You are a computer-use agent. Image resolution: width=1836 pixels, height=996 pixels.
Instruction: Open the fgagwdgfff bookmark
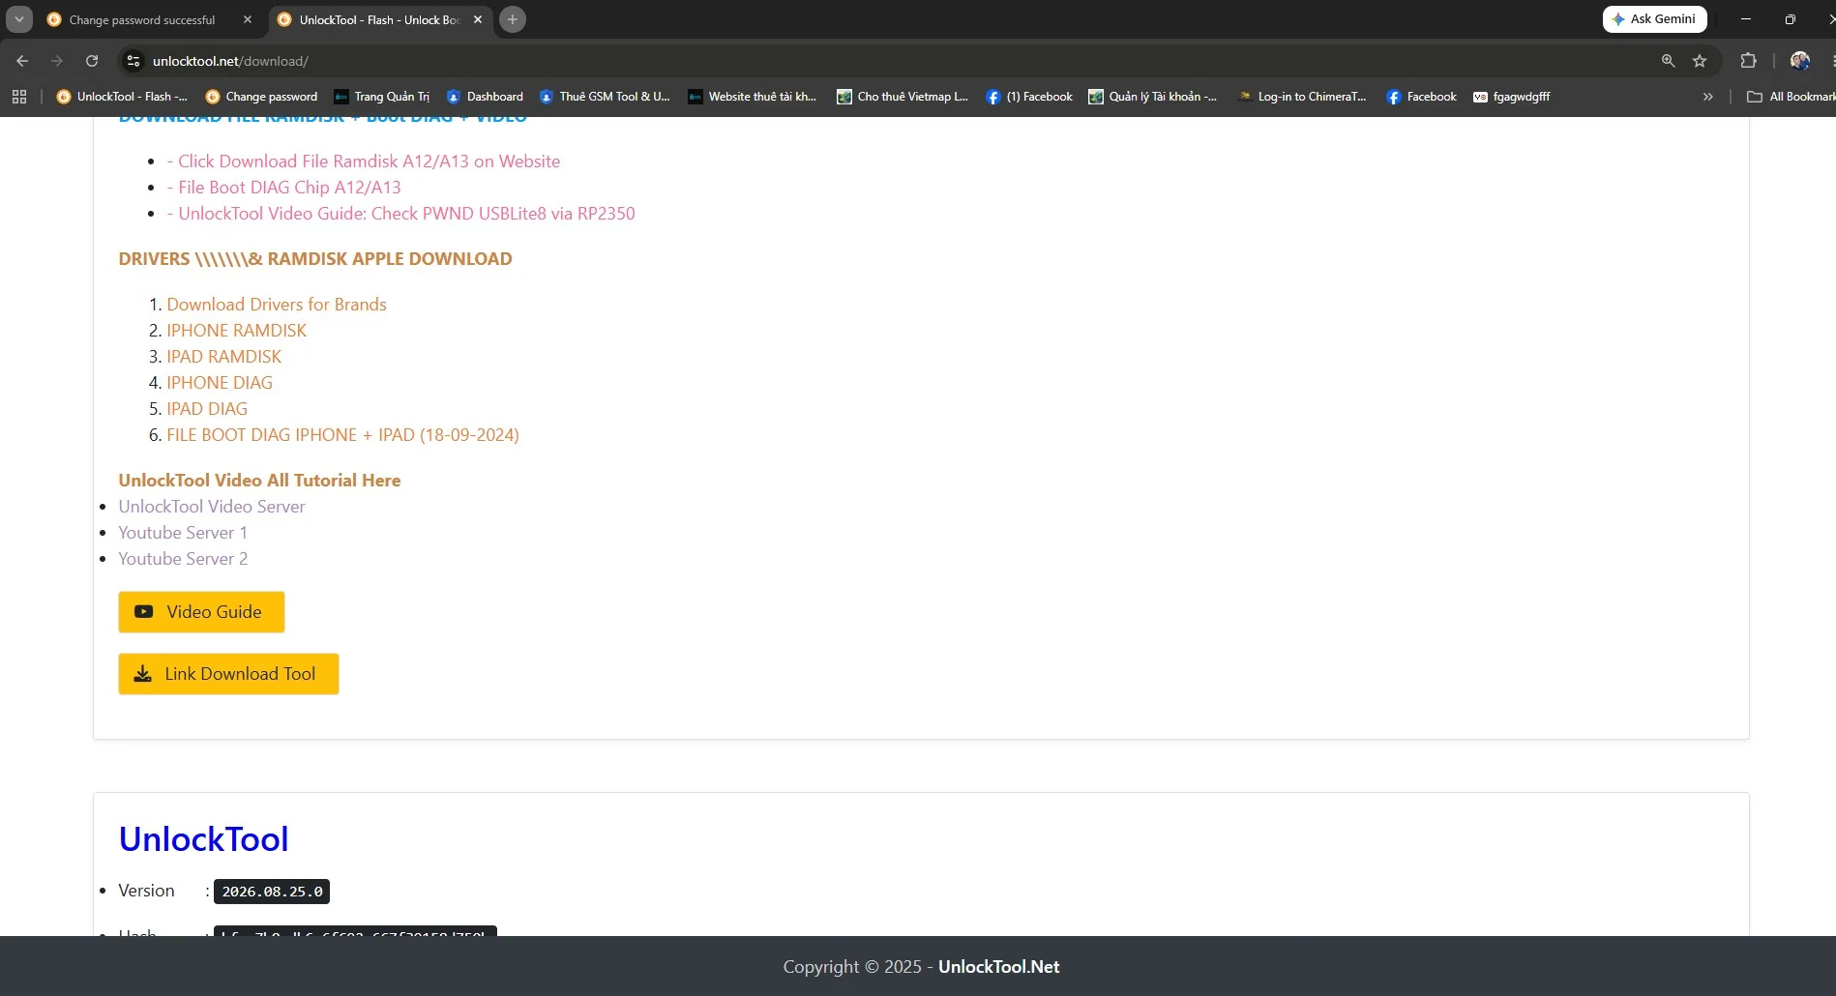coord(1511,97)
